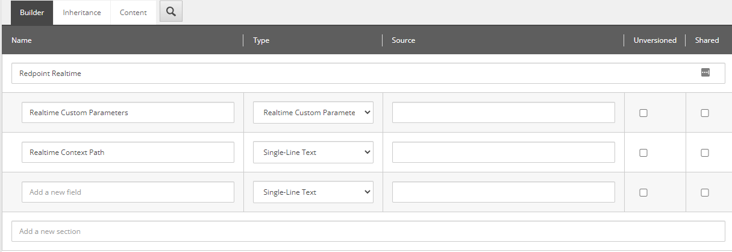Image resolution: width=732 pixels, height=252 pixels.
Task: Enable Shared checkbox in new field row
Action: pos(705,192)
